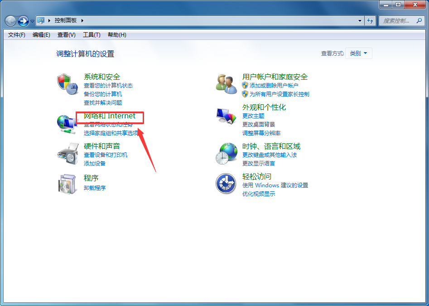
Task: Open the 文件(F) menu
Action: tap(16, 35)
